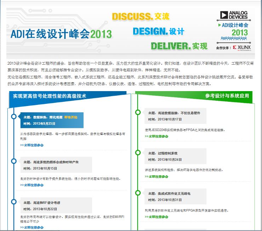
Task: Click the 高速系统的频率合成和时钟产生 topic box
Action: pyautogui.click(x=56, y=165)
